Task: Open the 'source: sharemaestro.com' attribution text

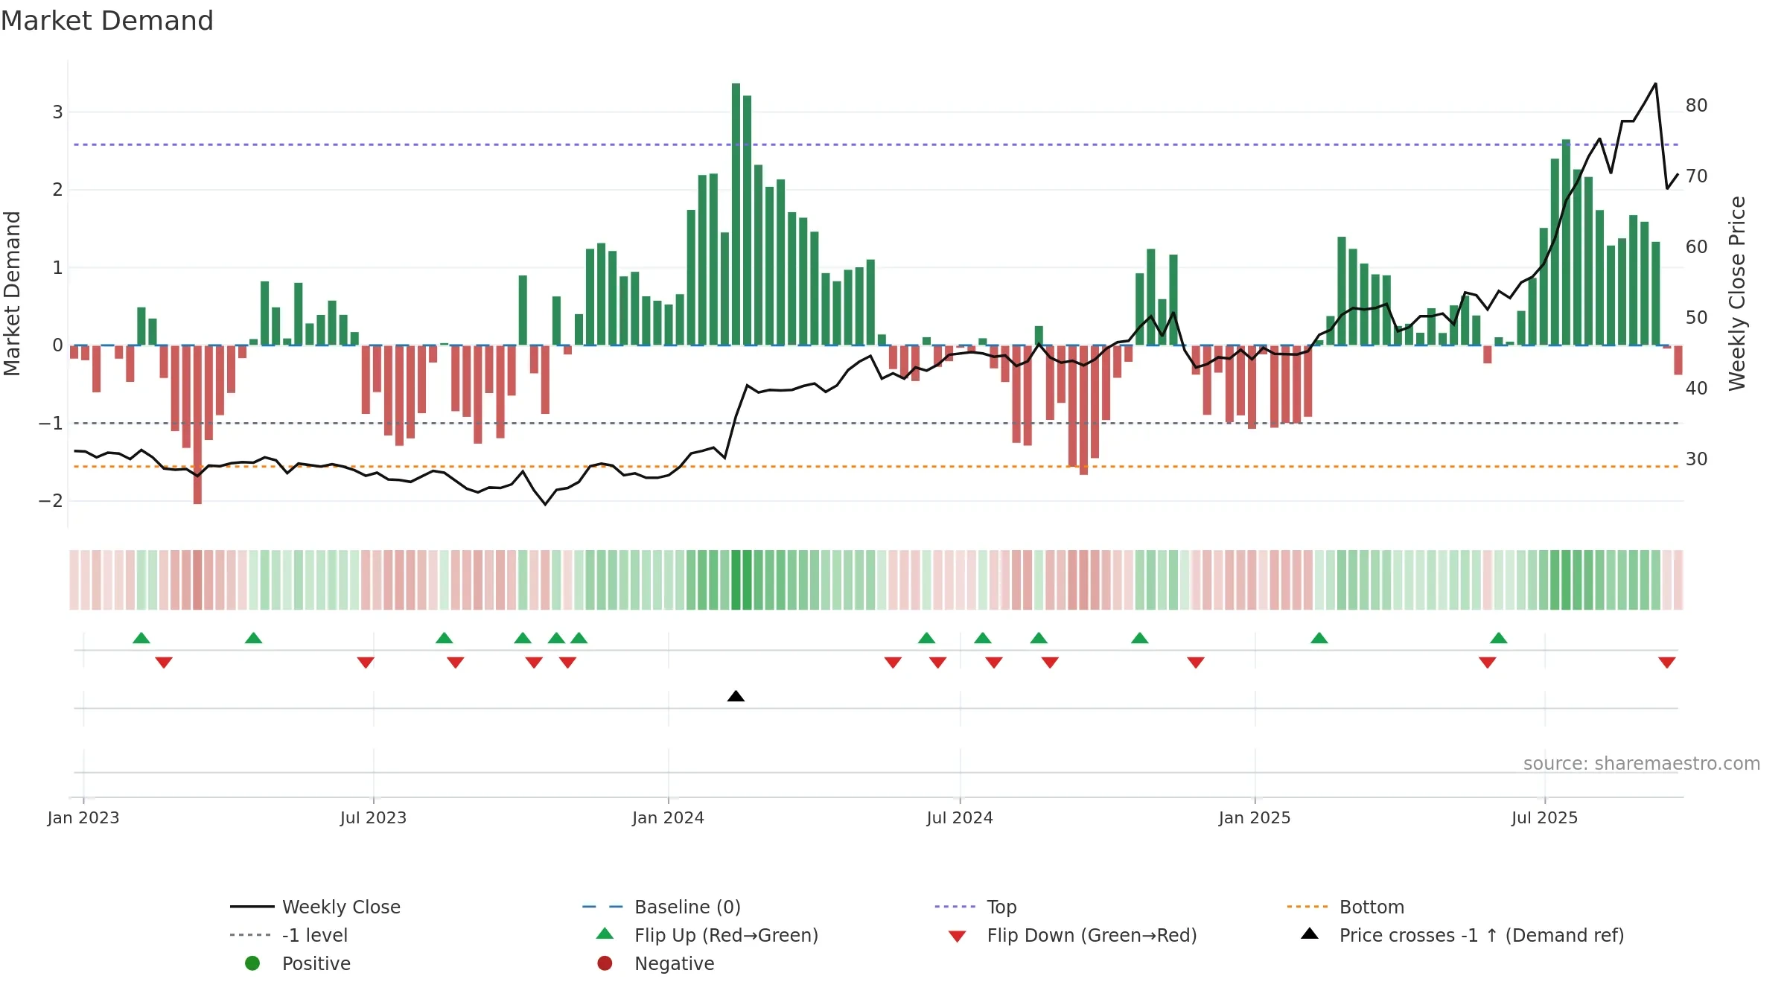Action: tap(1642, 763)
